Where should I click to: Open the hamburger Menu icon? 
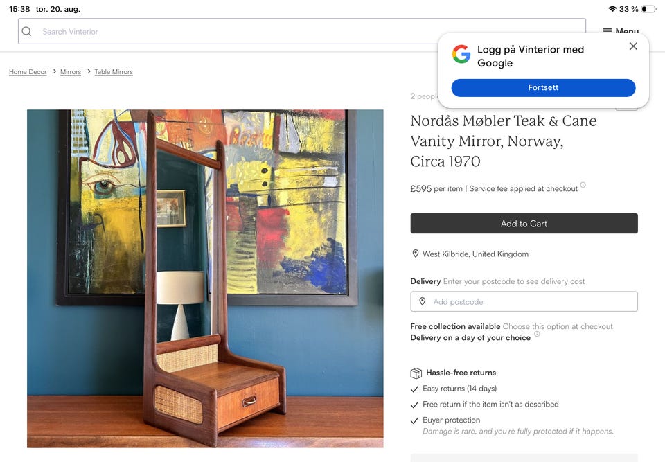click(x=608, y=30)
